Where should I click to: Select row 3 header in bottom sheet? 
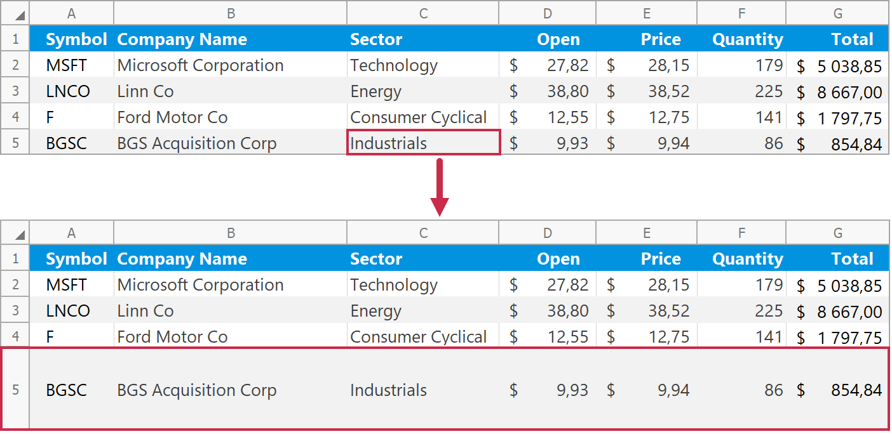(x=15, y=311)
